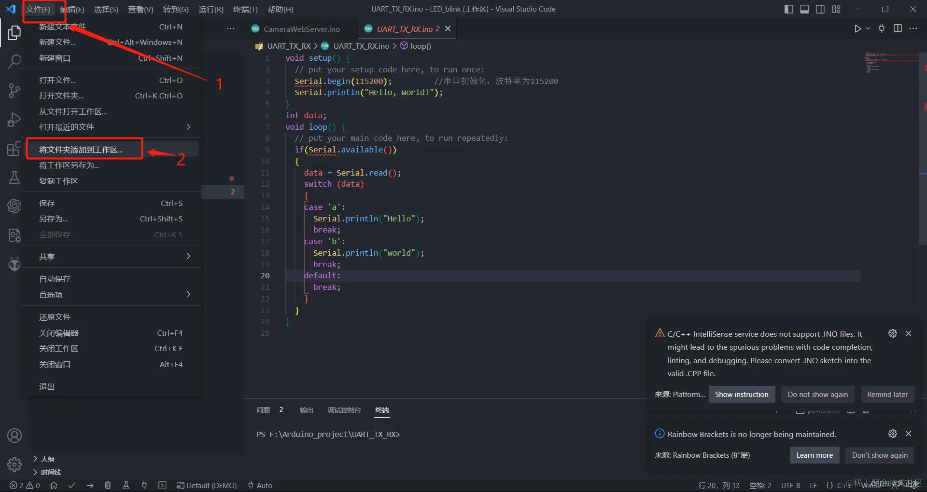Click the PlatformIO Build checkmark icon
The height and width of the screenshot is (492, 927).
click(x=72, y=485)
